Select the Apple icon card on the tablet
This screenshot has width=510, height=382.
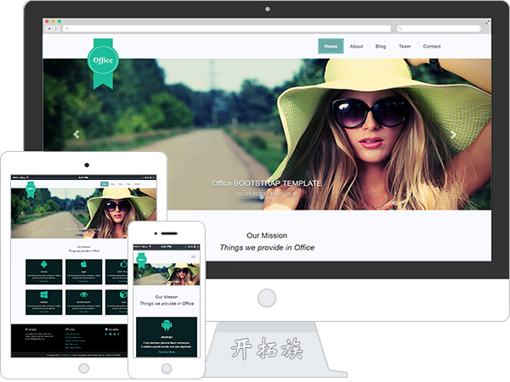pos(83,272)
